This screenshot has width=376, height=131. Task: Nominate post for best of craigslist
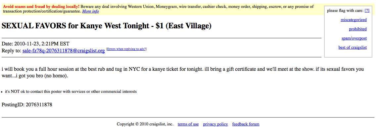[x=352, y=47]
